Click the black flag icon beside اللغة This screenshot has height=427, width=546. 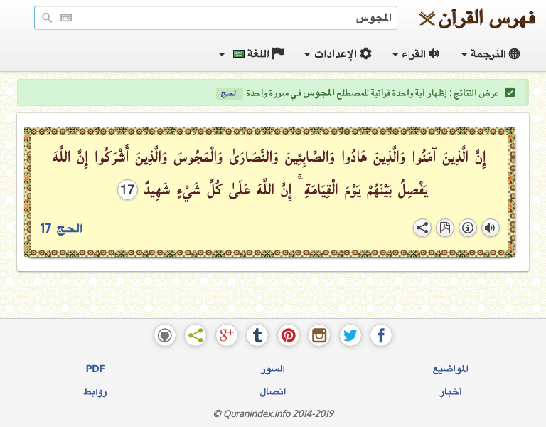[x=278, y=53]
